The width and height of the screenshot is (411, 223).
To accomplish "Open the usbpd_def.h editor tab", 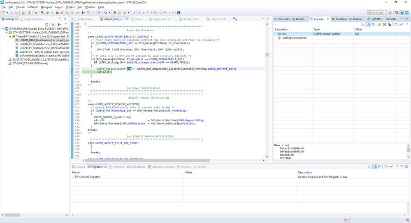I will tap(216, 19).
